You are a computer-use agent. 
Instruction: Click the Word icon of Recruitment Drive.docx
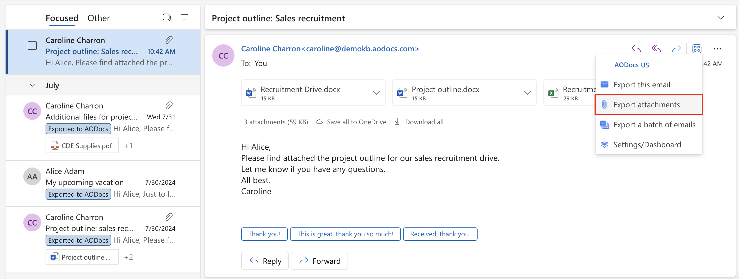(251, 93)
